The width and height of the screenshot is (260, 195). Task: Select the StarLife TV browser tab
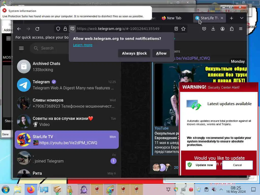coord(209,18)
